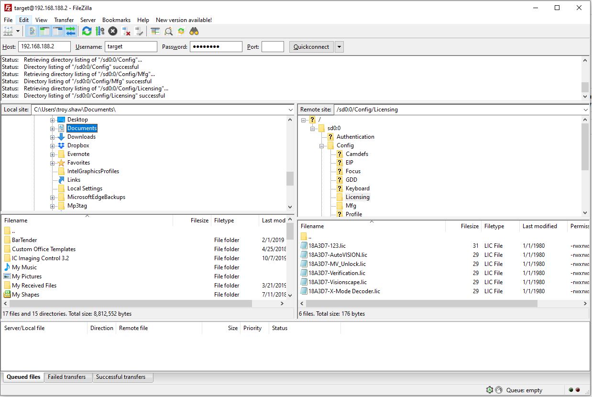Open the View menu
Screen dimensions: 592x397
pyautogui.click(x=41, y=20)
